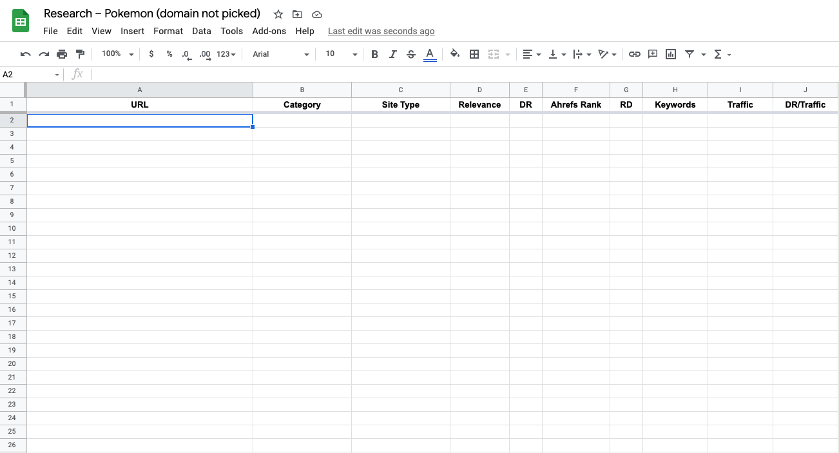The height and width of the screenshot is (453, 839).
Task: Click the Traffic header cell
Action: [740, 104]
